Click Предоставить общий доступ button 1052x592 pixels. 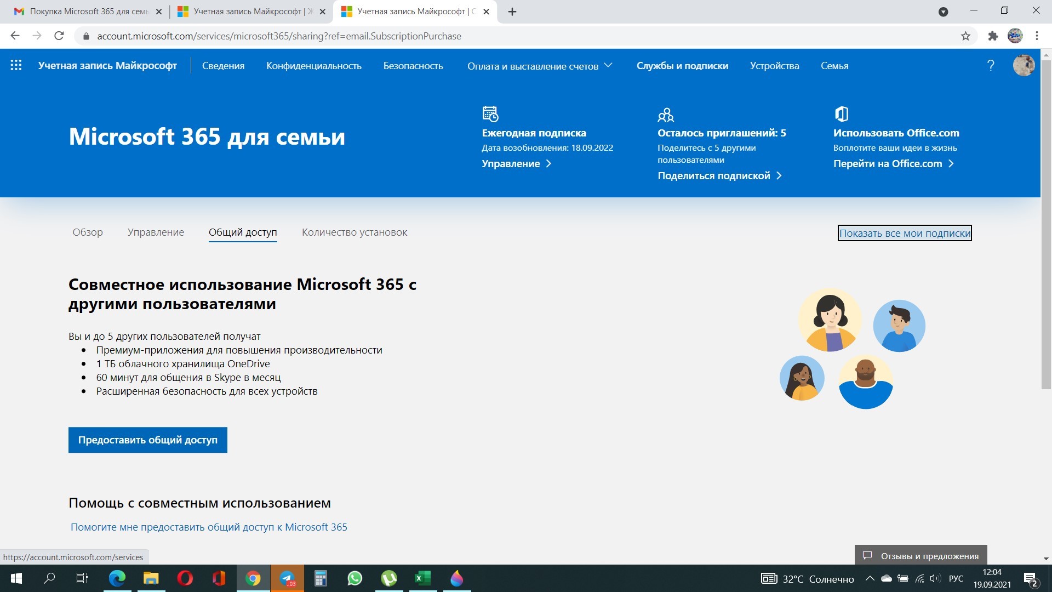(148, 440)
